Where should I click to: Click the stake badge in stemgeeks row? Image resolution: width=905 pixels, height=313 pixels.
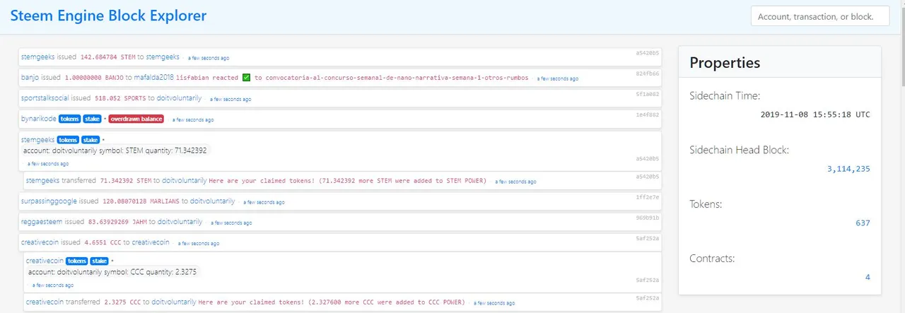[x=90, y=139]
